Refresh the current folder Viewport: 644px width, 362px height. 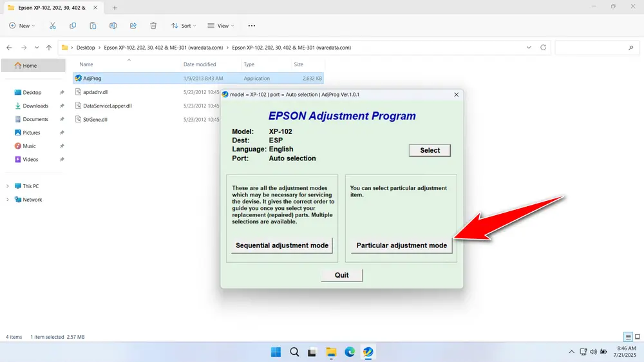tap(543, 48)
